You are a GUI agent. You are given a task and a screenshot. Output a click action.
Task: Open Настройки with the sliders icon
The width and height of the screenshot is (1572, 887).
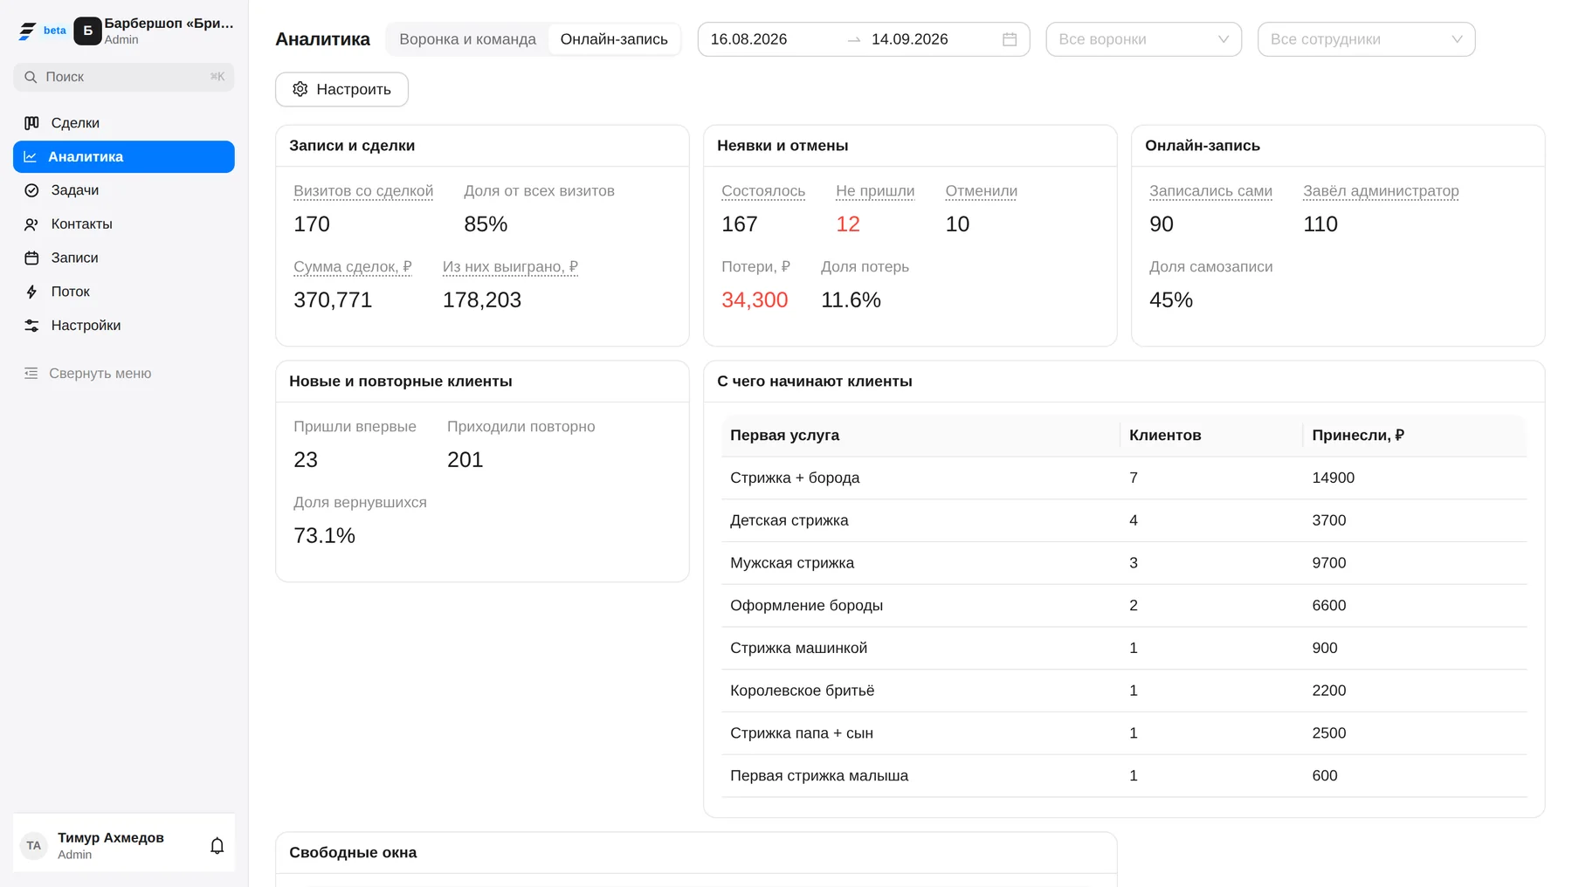123,326
